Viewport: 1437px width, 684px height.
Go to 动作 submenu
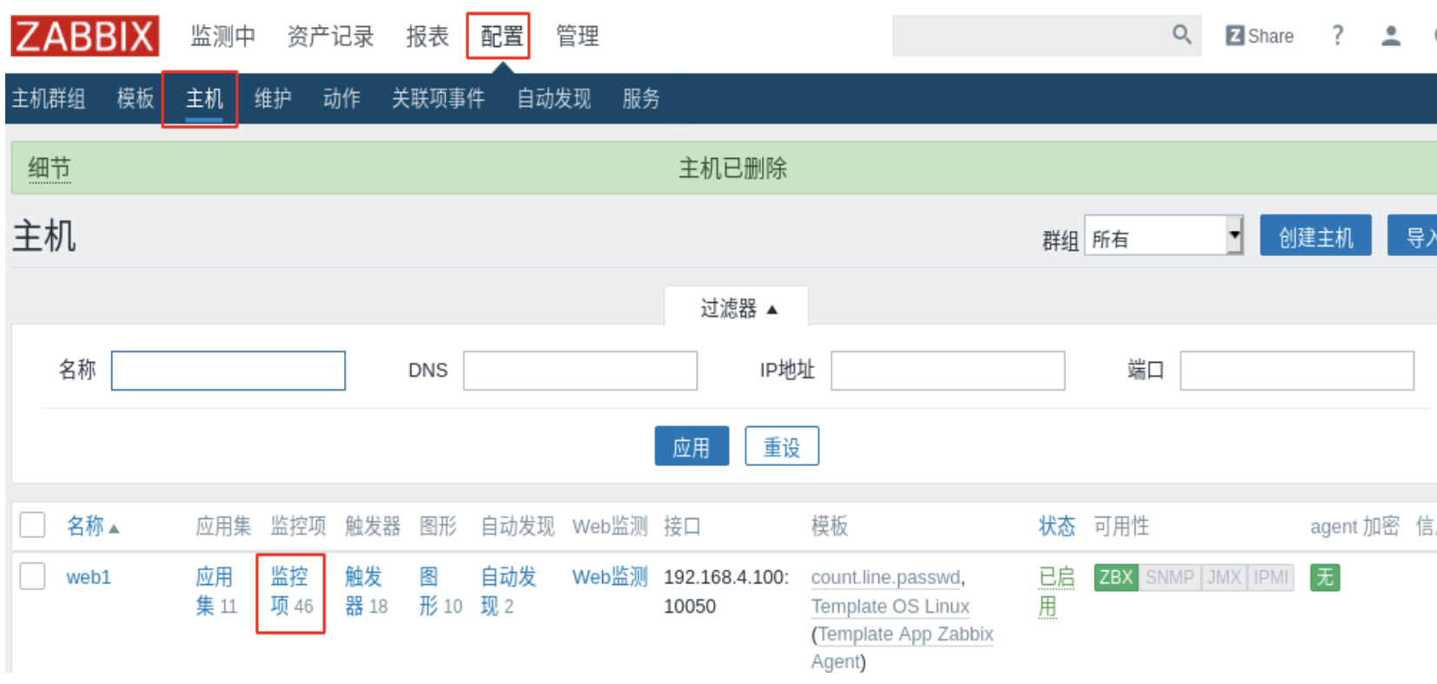(x=341, y=99)
